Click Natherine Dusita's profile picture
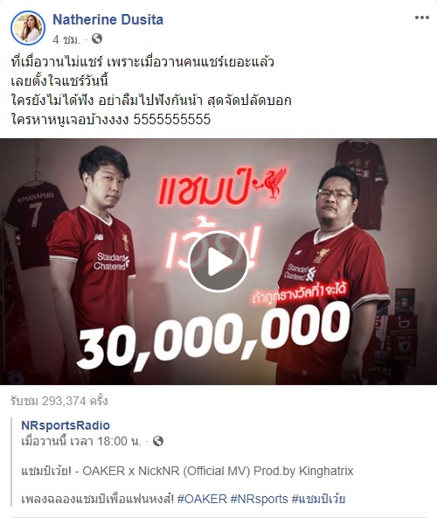 [x=28, y=28]
